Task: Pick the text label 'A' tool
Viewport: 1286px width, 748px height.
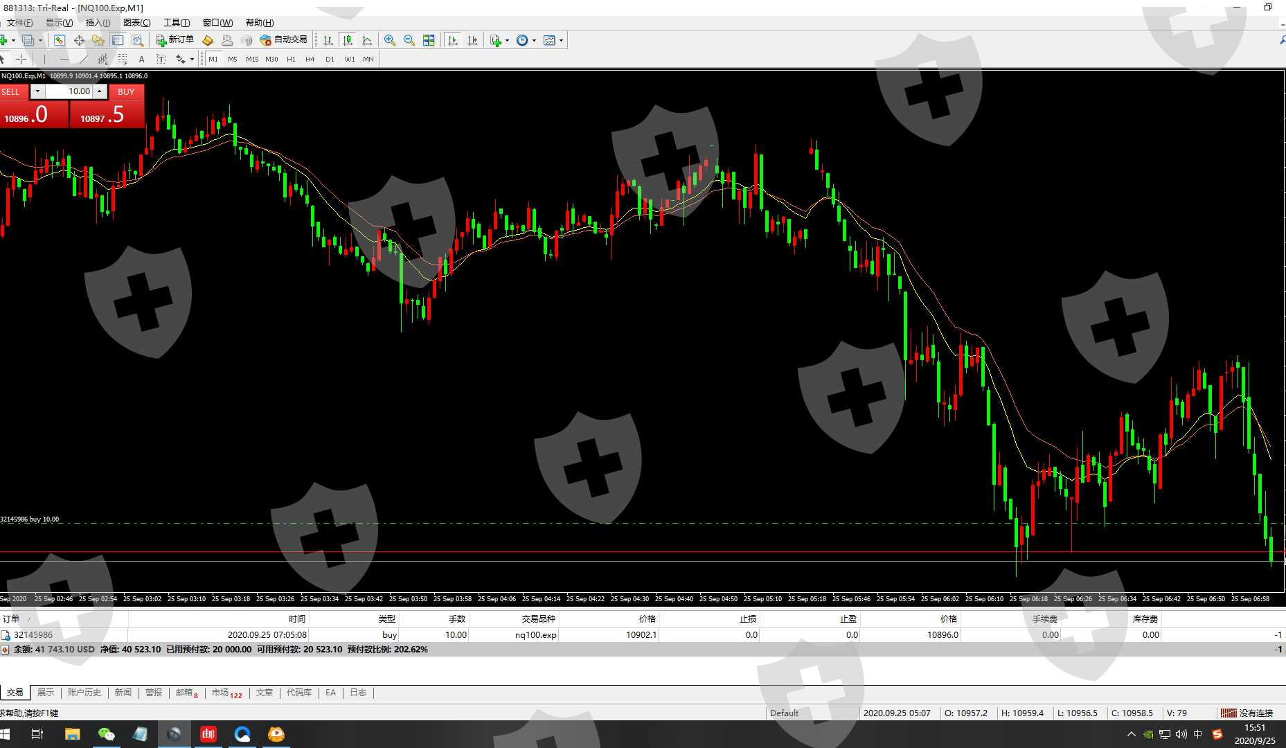Action: click(142, 60)
